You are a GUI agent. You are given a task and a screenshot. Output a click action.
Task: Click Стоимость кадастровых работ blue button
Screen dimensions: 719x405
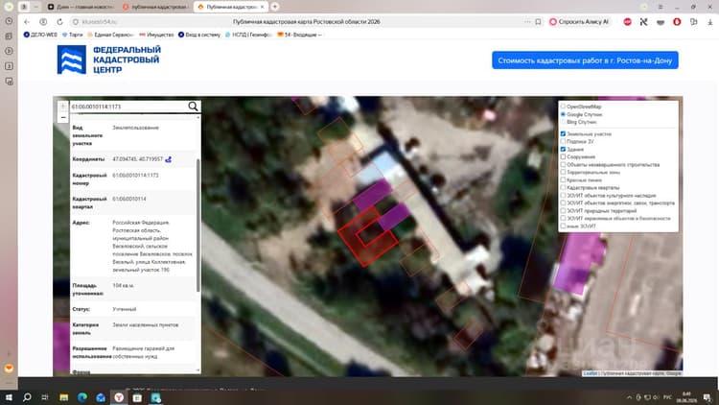coord(585,60)
